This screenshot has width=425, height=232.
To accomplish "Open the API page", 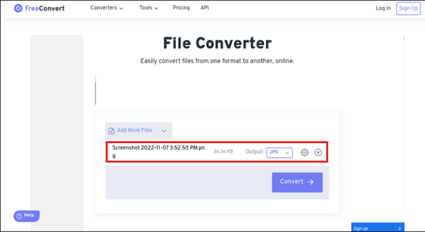I will coord(204,7).
